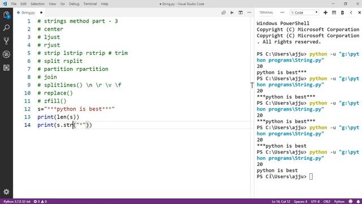The width and height of the screenshot is (362, 204).
Task: Click the terminal panel left chevron arrow
Action: coord(351,12)
